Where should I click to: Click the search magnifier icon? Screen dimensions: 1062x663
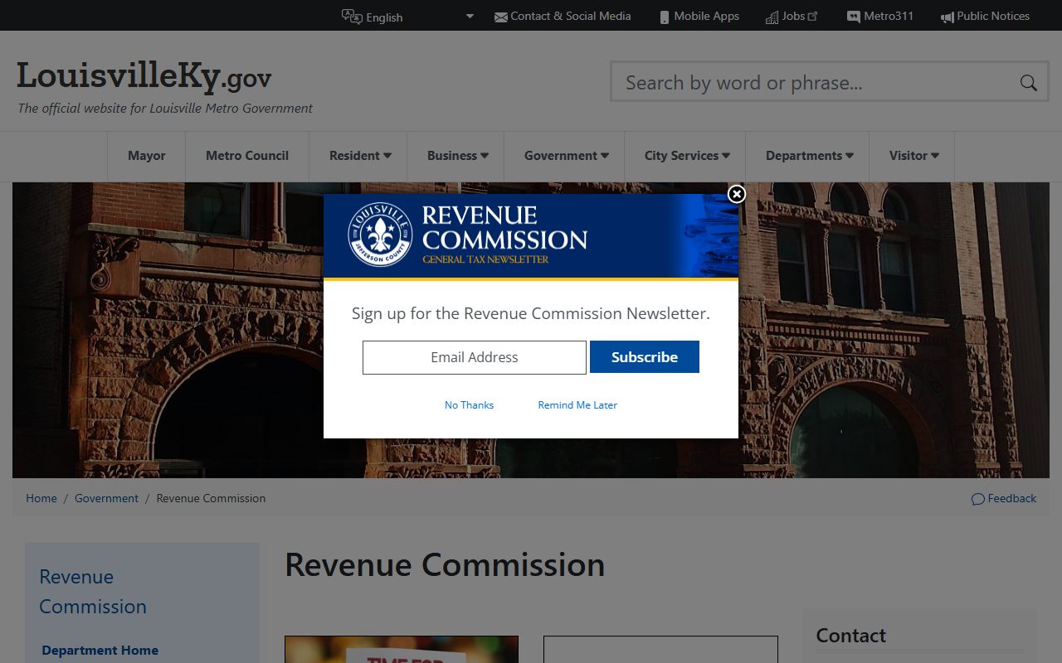1029,82
